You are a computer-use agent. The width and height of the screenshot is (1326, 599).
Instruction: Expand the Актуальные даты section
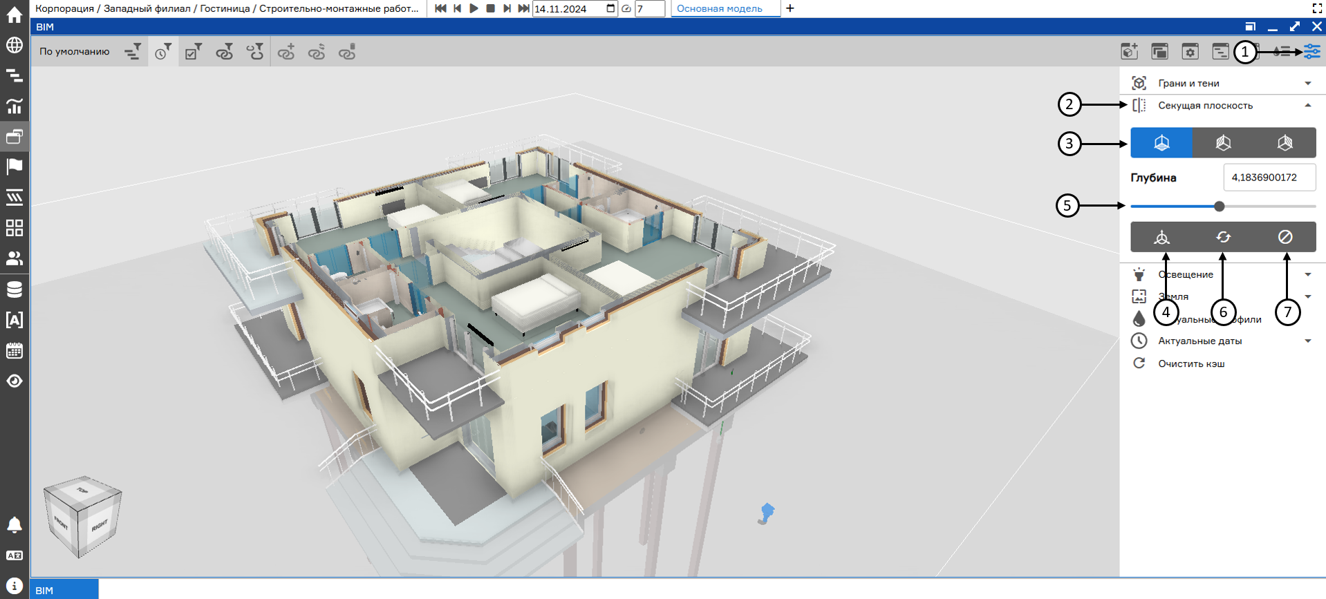click(x=1223, y=341)
